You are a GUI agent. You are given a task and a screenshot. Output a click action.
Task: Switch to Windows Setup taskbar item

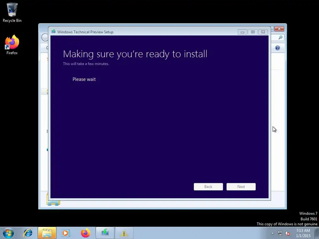[x=105, y=233]
